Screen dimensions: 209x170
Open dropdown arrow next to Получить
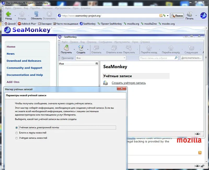click(74, 49)
